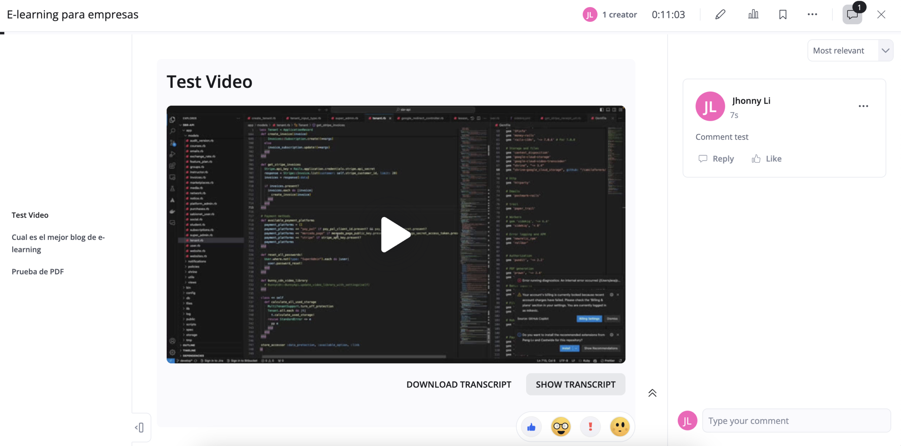Open lesson Cual es el mejor blog de e-learning
901x446 pixels.
coord(58,243)
